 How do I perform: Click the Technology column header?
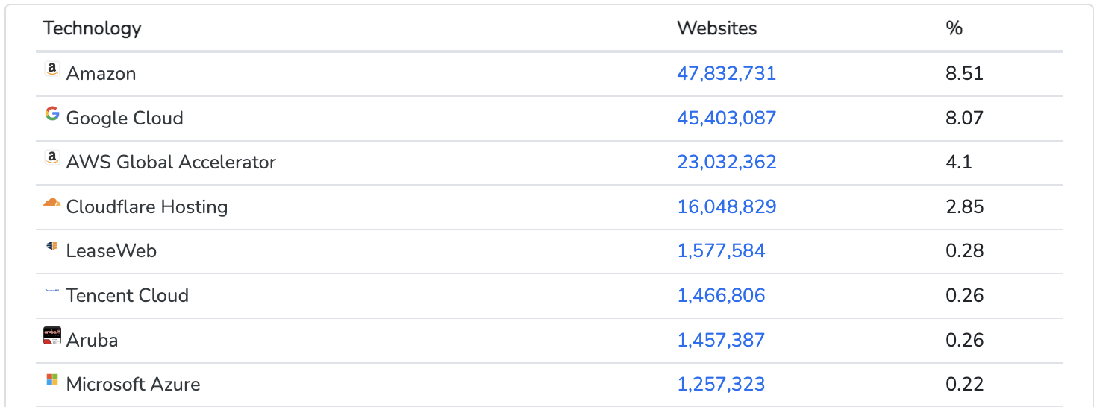(92, 28)
